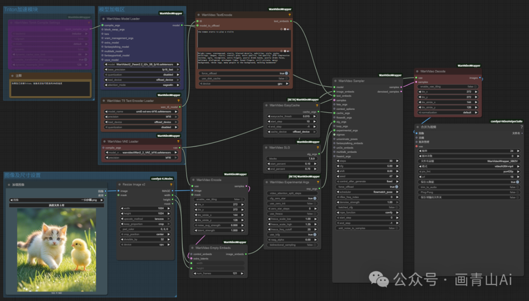Viewport: 529px width, 301px height.
Task: Open help icon on WanVideo VAE Loader
Action: (178, 141)
